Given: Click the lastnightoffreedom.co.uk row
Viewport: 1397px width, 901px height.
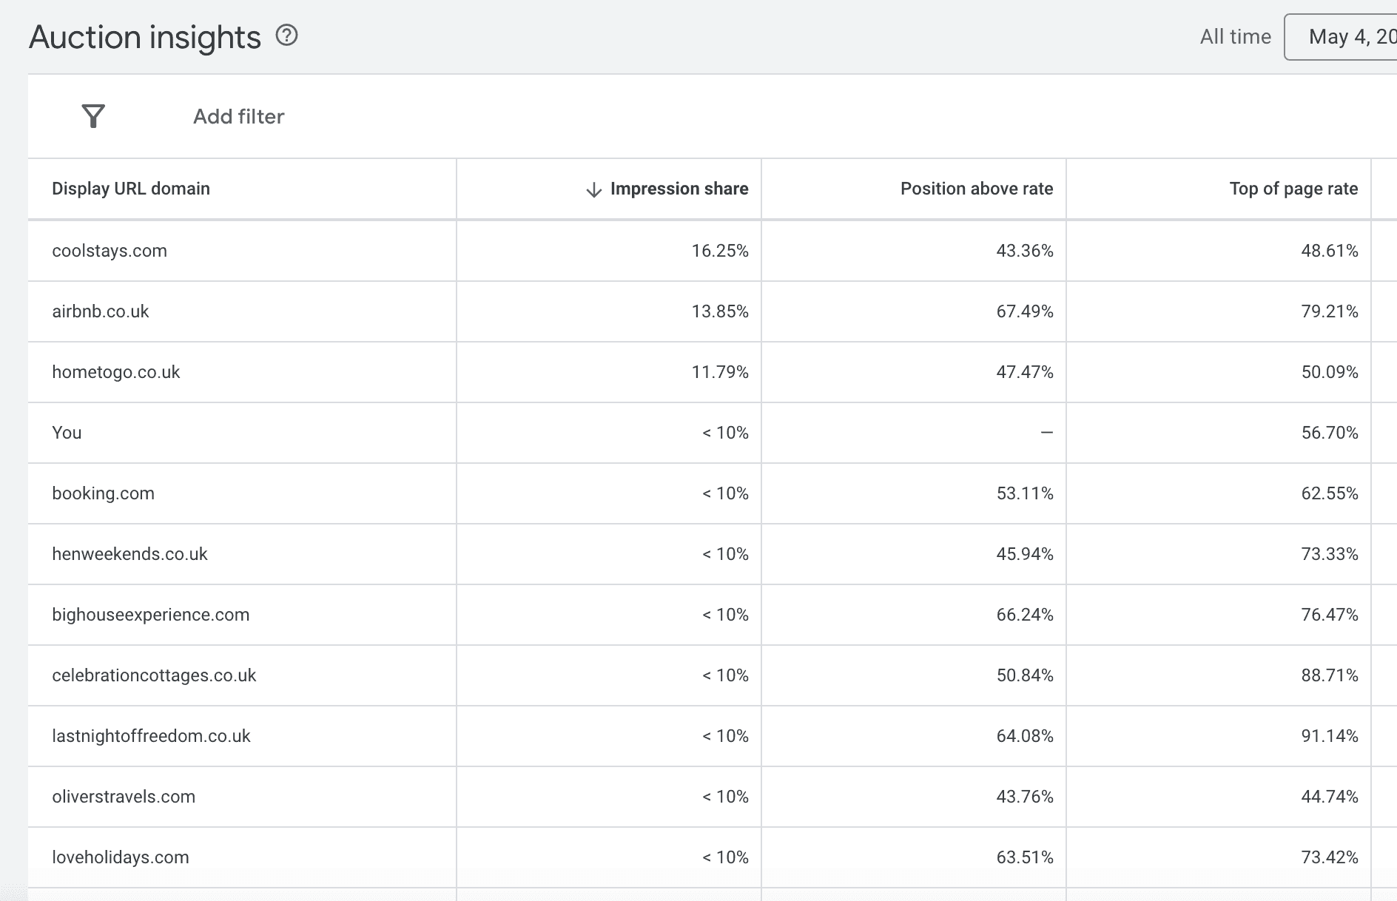Looking at the screenshot, I should coord(151,736).
